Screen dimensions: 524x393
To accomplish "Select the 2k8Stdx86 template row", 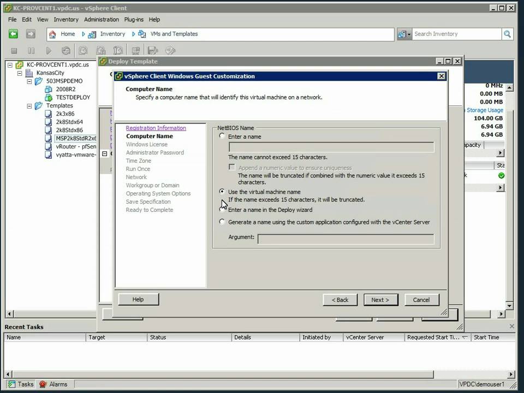I will (69, 130).
